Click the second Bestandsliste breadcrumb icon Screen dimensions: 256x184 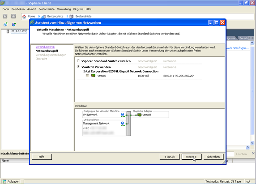tap(72, 16)
